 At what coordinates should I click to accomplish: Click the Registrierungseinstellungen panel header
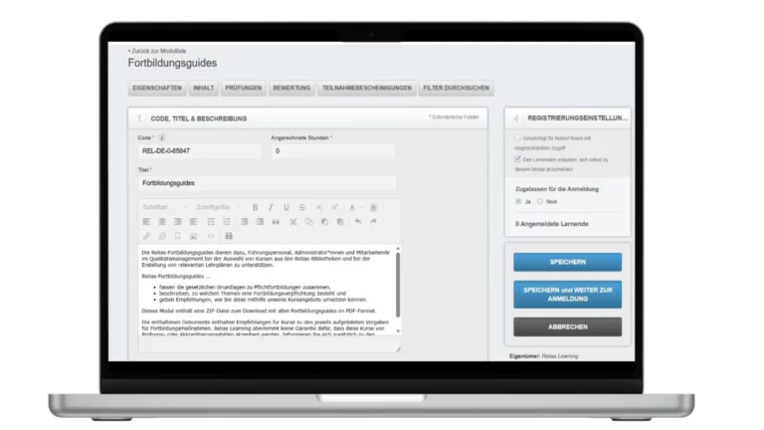(x=568, y=118)
